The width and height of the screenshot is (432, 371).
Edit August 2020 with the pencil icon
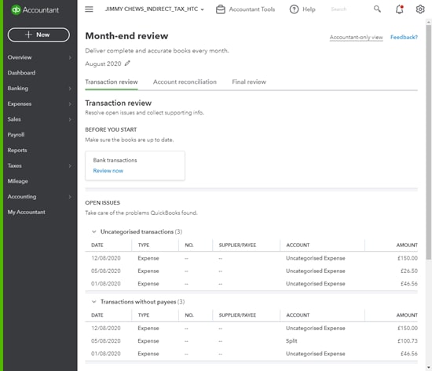(127, 64)
